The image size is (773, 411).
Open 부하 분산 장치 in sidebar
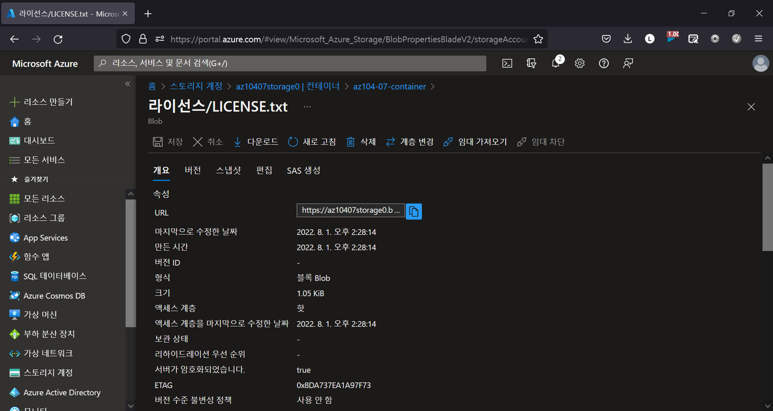pyautogui.click(x=42, y=334)
